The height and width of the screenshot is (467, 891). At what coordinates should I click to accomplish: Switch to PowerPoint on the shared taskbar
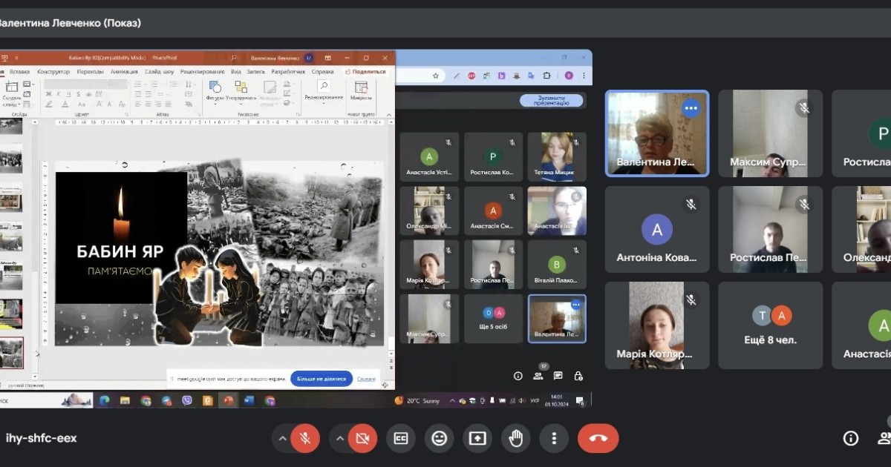coord(229,400)
